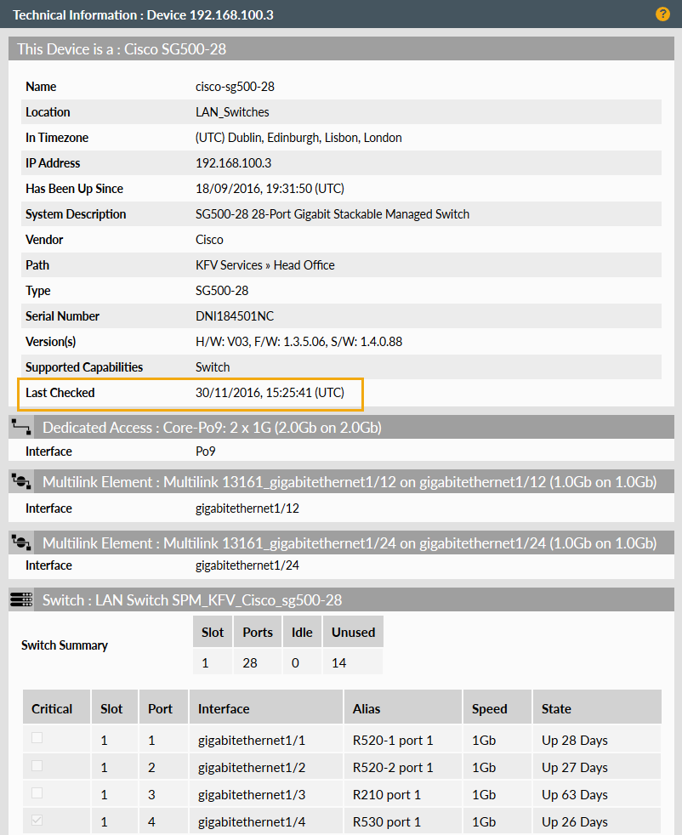The image size is (682, 835).
Task: Click the Technical Information title bar
Action: [143, 14]
